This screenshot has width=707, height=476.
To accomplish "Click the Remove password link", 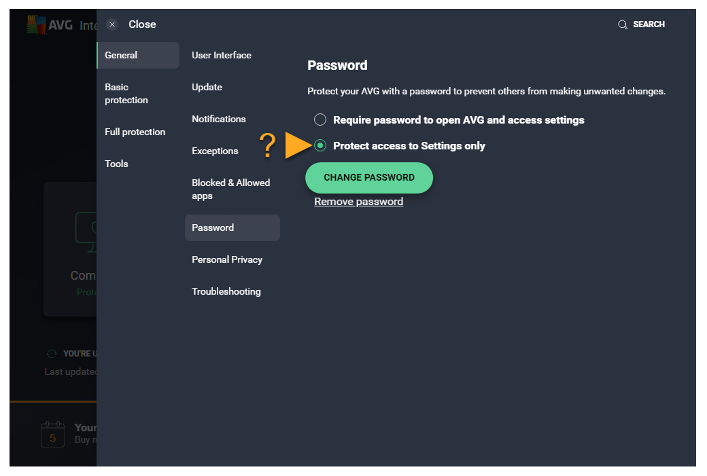I will [x=358, y=202].
